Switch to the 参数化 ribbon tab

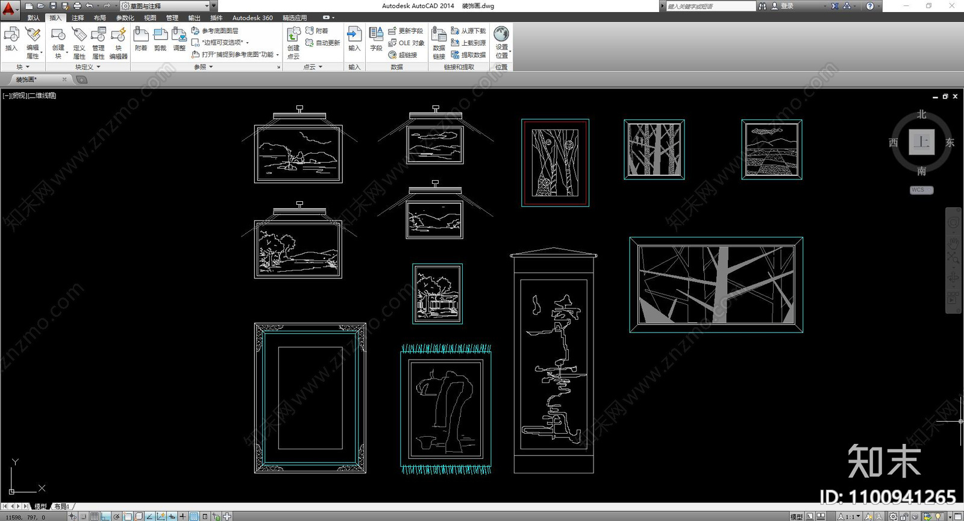(x=125, y=17)
